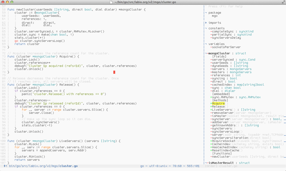Click panic call on line 85

(64, 94)
